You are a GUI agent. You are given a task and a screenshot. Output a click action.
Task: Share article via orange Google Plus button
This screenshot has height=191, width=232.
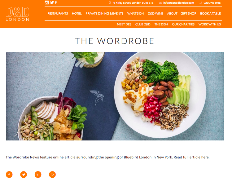coord(52,175)
